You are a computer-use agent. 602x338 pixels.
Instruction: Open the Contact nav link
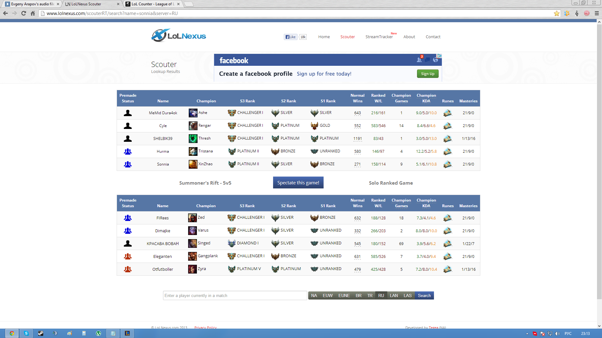433,37
